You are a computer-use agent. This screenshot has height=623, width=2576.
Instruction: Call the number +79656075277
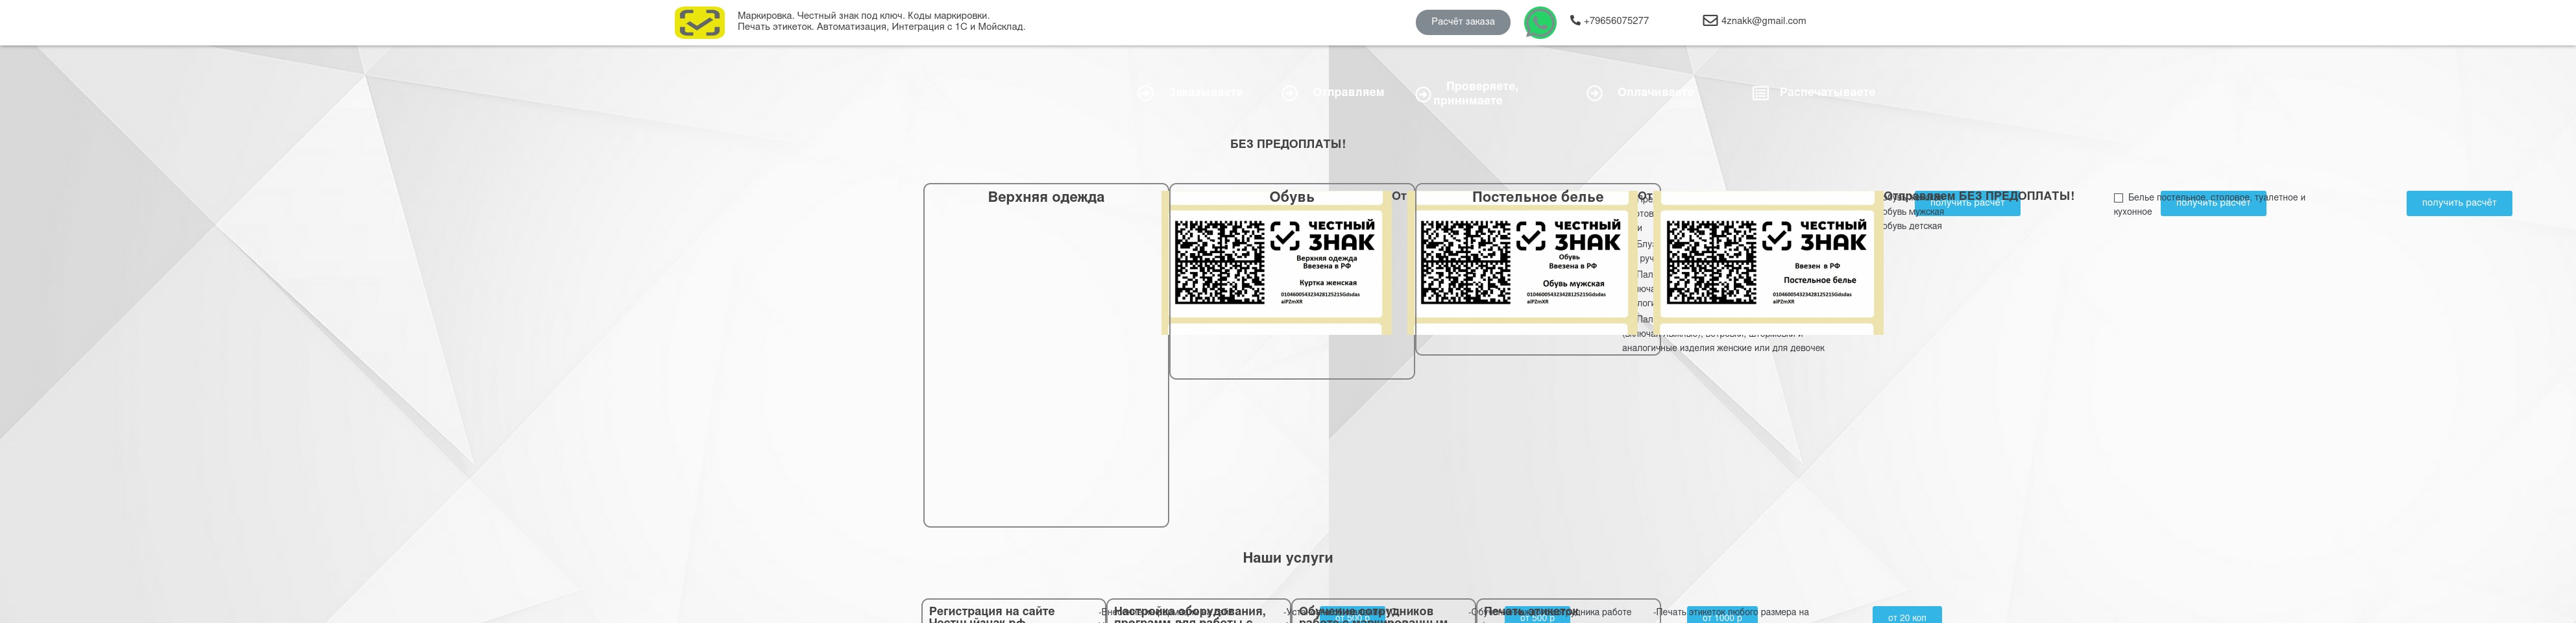coord(1616,20)
